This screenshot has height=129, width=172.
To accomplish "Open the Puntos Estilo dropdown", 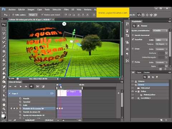I will pos(162,62).
